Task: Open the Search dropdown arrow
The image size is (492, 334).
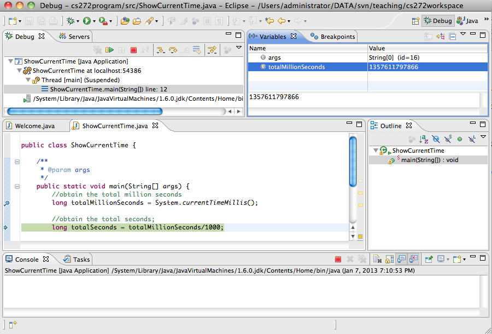Action: click(156, 21)
